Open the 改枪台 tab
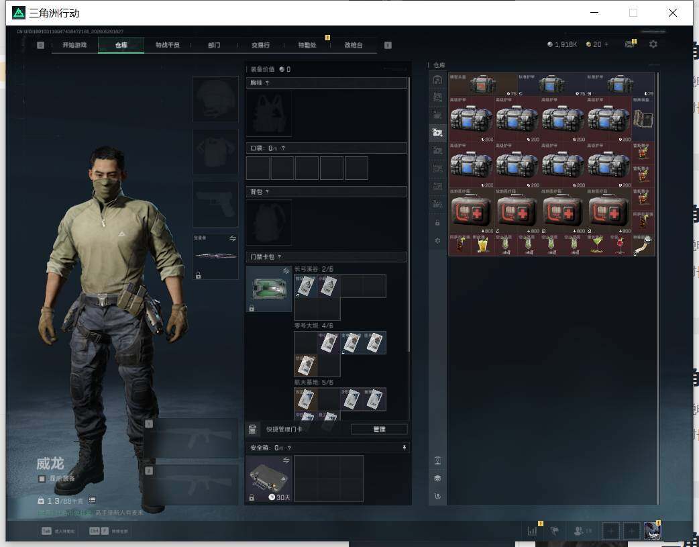The width and height of the screenshot is (699, 547). coord(353,45)
